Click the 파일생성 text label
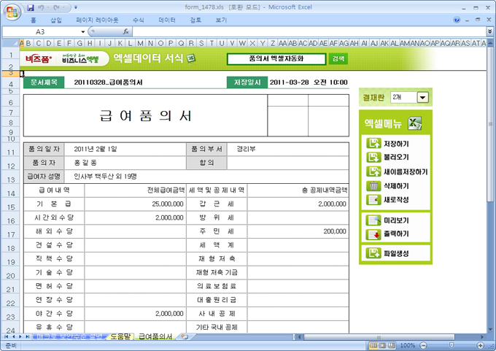 tap(396, 253)
